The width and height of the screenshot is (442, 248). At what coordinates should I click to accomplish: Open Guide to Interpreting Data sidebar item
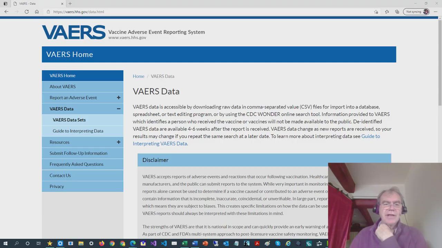(78, 131)
